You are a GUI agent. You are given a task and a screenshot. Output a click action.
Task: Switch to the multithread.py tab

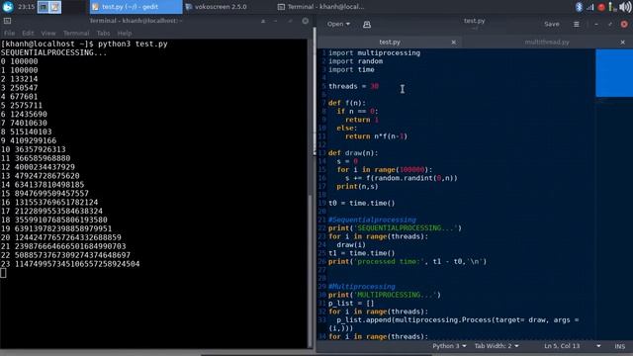(547, 42)
